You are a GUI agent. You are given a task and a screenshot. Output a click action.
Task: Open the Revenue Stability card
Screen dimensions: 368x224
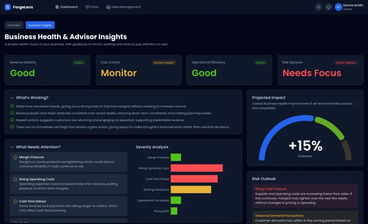click(x=48, y=70)
